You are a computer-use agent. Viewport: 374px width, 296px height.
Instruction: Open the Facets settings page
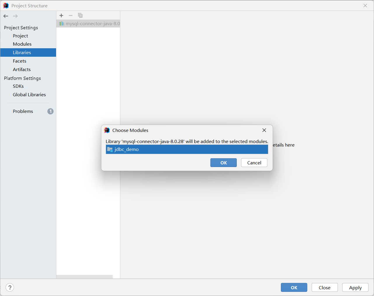coord(20,61)
